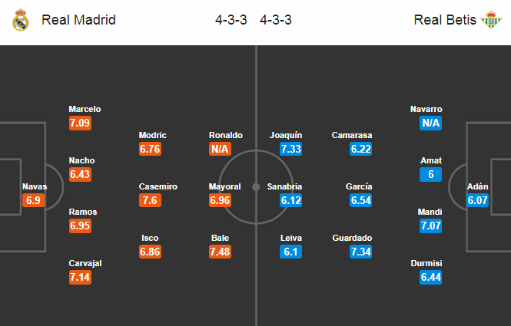Click the Modric player name
This screenshot has width=511, height=326.
coord(152,135)
